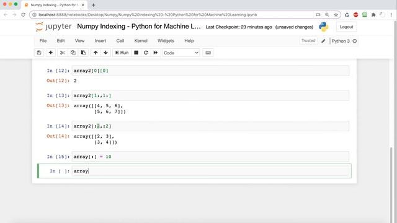397x223 pixels.
Task: Move the selected cell up
Action: (x=96, y=53)
